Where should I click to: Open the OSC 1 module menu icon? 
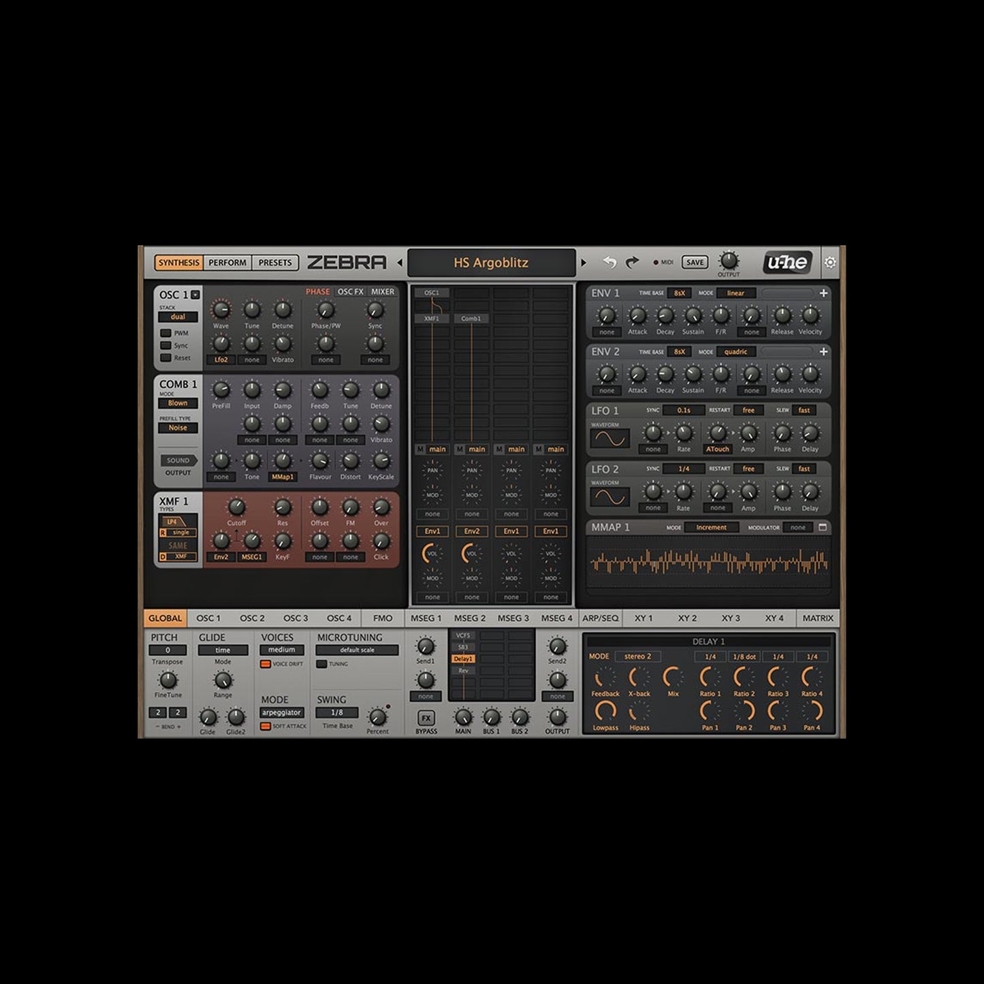click(195, 295)
